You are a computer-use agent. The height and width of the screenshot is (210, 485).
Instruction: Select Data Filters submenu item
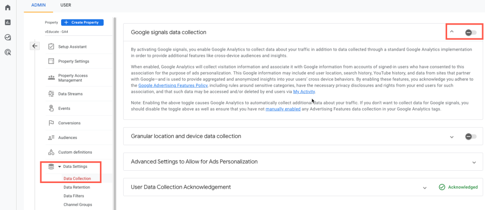[73, 196]
